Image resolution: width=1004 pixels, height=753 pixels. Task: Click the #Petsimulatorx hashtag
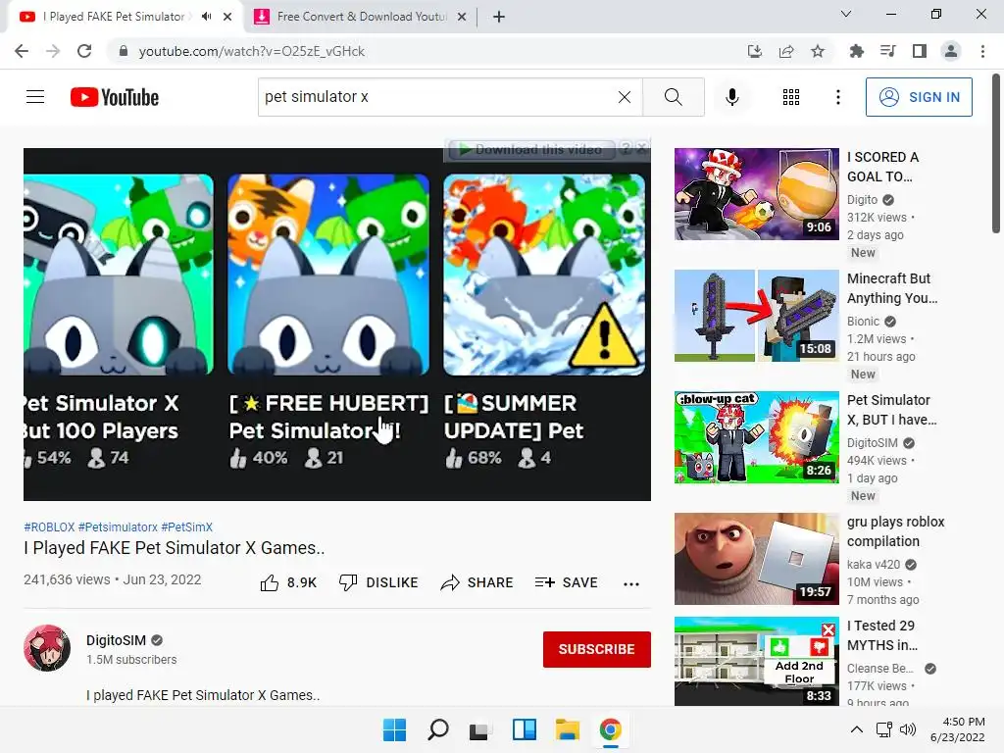click(118, 527)
